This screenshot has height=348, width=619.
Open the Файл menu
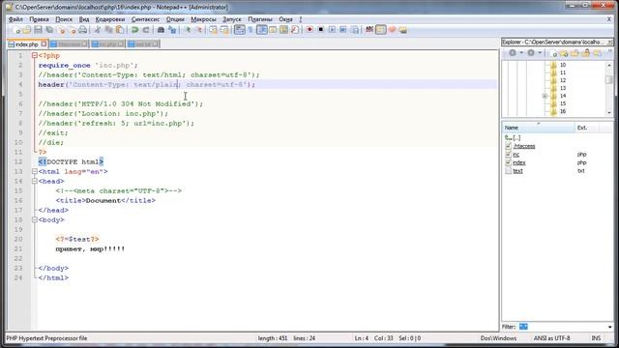[x=15, y=19]
